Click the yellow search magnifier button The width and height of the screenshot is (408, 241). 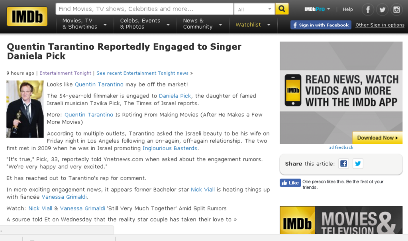coord(282,9)
